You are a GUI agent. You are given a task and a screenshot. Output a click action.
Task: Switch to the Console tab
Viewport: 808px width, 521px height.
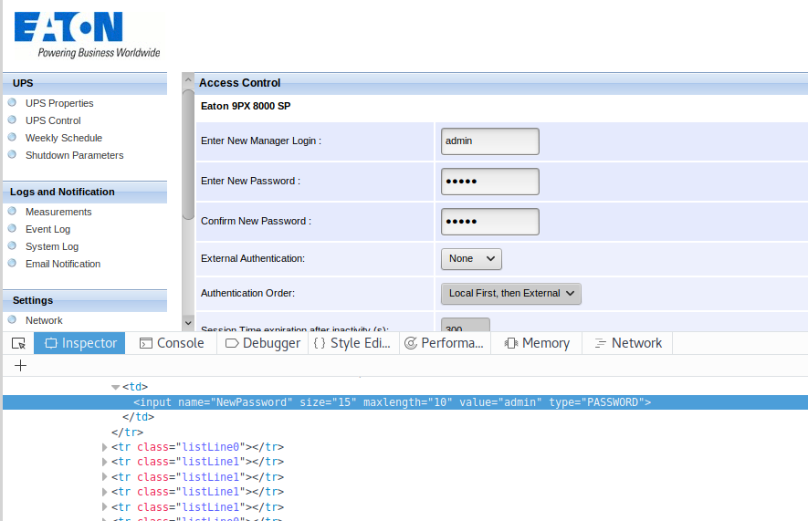click(172, 343)
